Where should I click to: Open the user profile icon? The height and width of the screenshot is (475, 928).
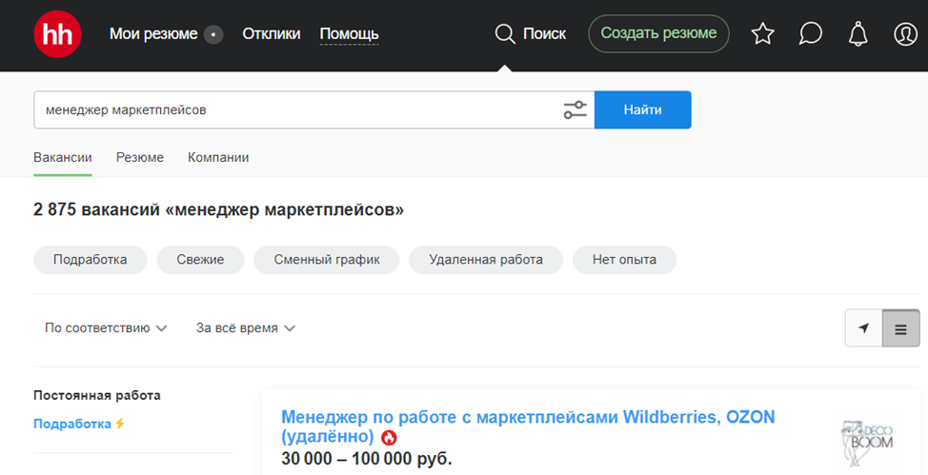tap(904, 34)
